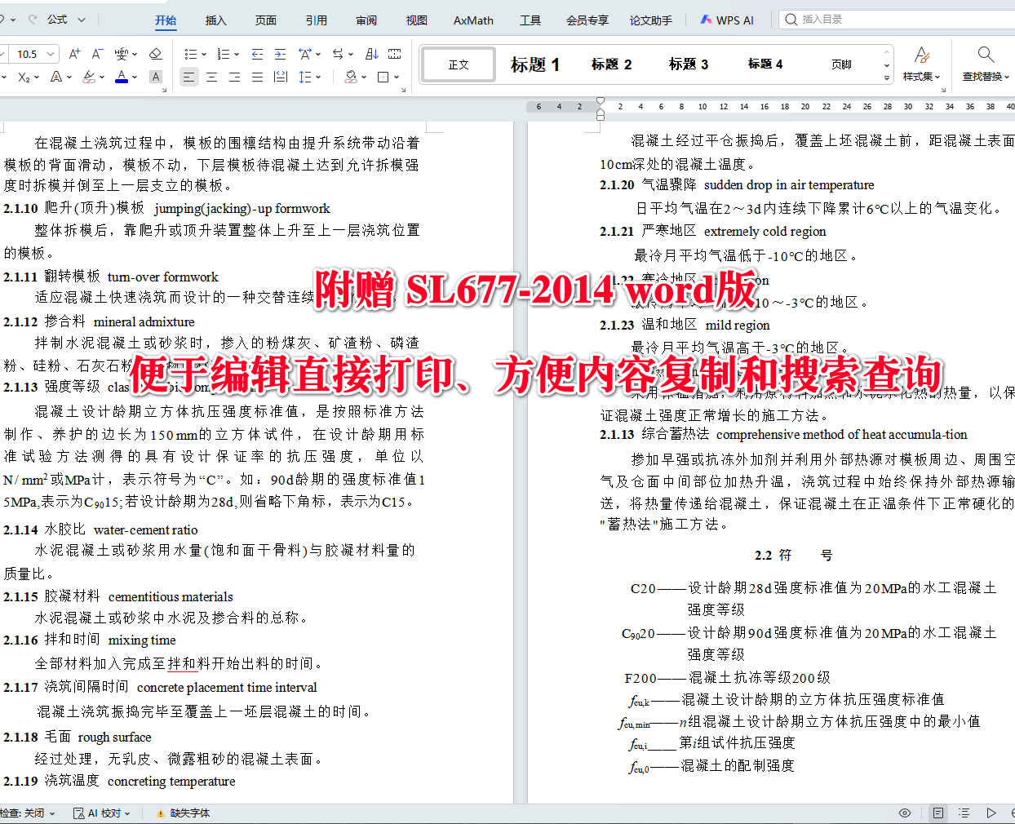This screenshot has height=824, width=1015.
Task: Expand the styles gallery more arrow
Action: pyautogui.click(x=887, y=78)
